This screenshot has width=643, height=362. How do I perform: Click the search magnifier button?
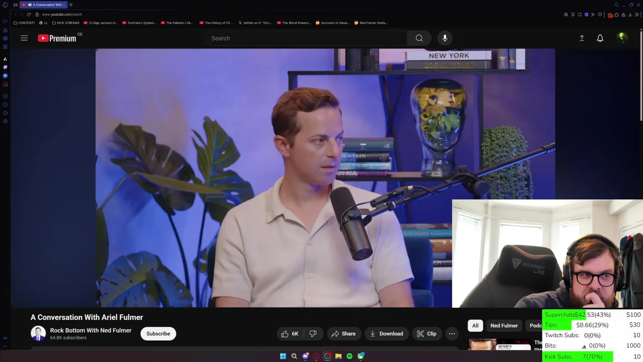coord(419,38)
